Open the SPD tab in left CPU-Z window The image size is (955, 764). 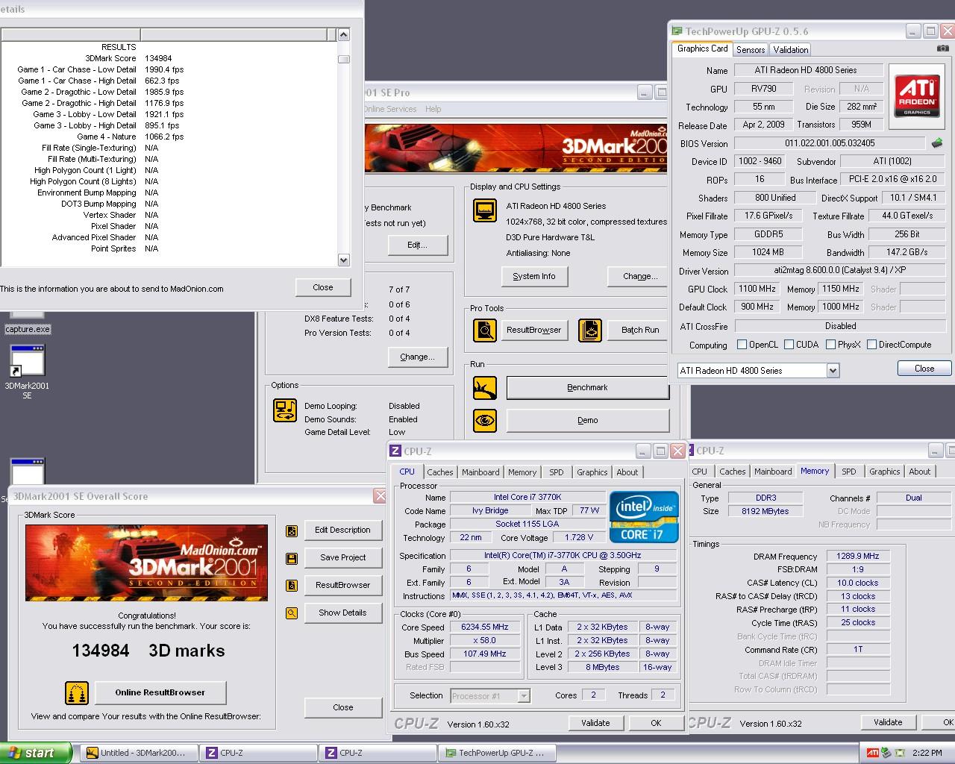tap(557, 472)
